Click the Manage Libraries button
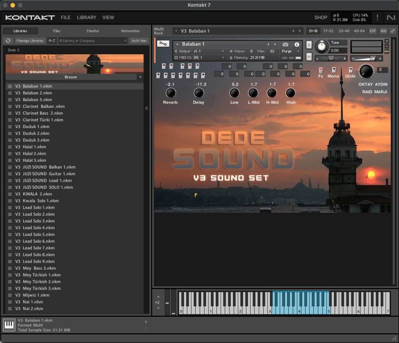 click(30, 41)
